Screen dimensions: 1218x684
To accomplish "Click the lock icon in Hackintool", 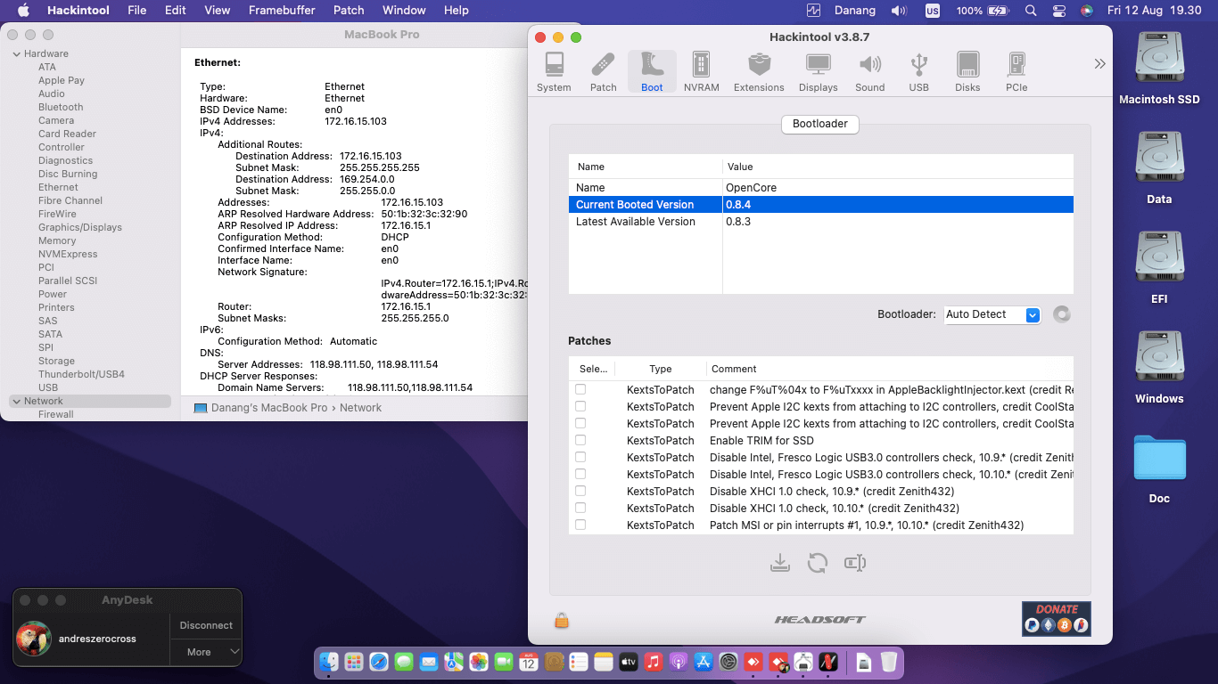I will [562, 620].
